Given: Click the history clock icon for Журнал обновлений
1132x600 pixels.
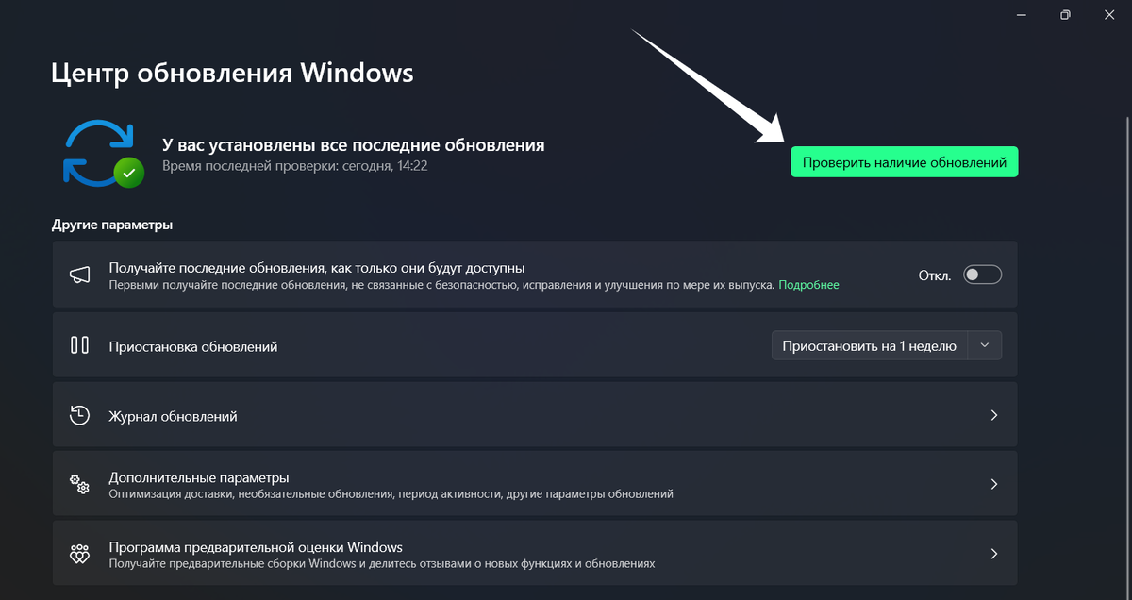Looking at the screenshot, I should 80,415.
